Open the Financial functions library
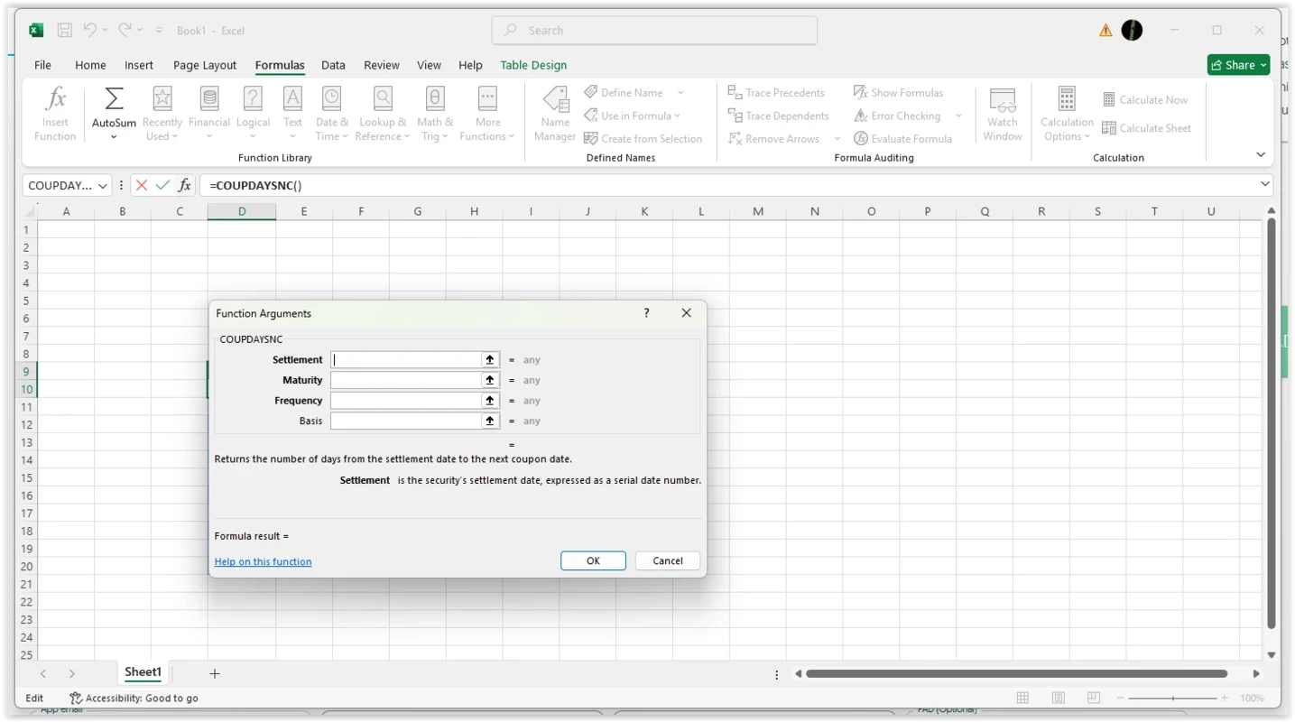The width and height of the screenshot is (1295, 722). (x=209, y=98)
